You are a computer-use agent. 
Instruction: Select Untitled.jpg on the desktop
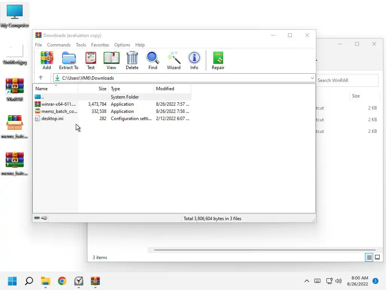click(15, 54)
